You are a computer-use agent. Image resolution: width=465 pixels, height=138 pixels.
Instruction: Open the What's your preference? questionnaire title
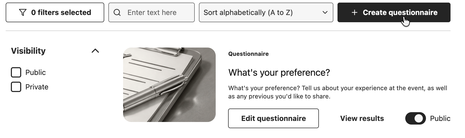pos(279,73)
